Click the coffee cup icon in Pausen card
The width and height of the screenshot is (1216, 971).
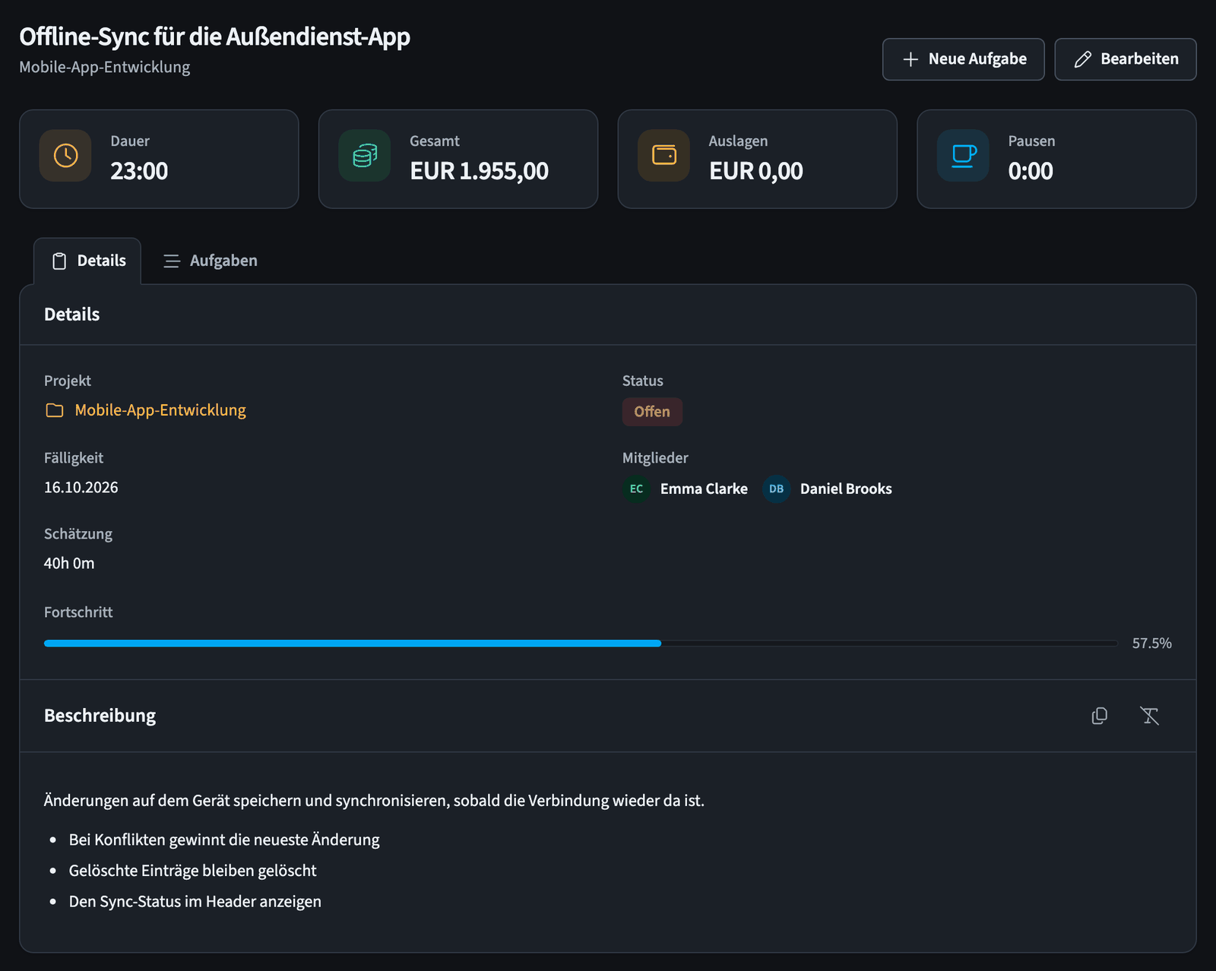click(x=964, y=156)
